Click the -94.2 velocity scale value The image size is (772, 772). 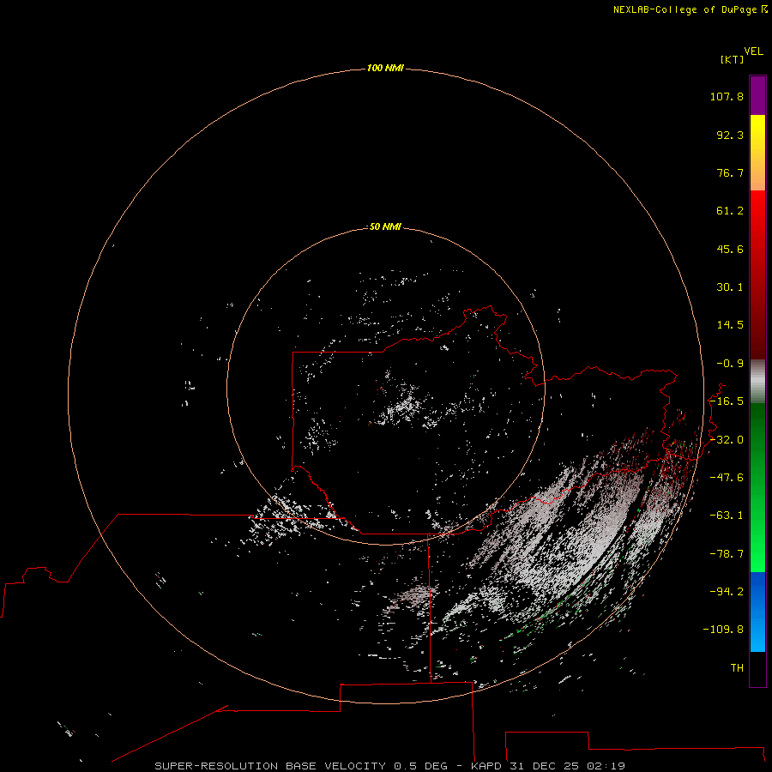coord(727,592)
